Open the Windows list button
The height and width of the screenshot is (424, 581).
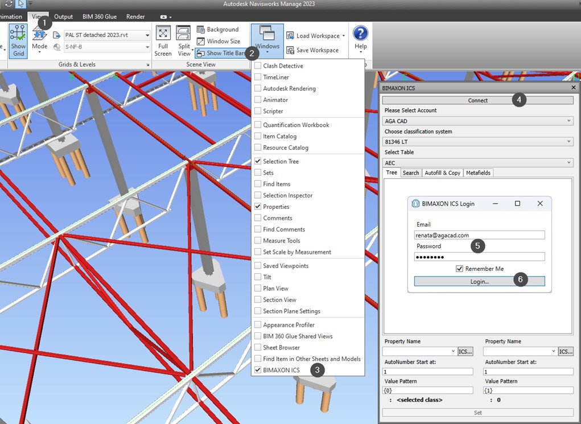pyautogui.click(x=267, y=41)
